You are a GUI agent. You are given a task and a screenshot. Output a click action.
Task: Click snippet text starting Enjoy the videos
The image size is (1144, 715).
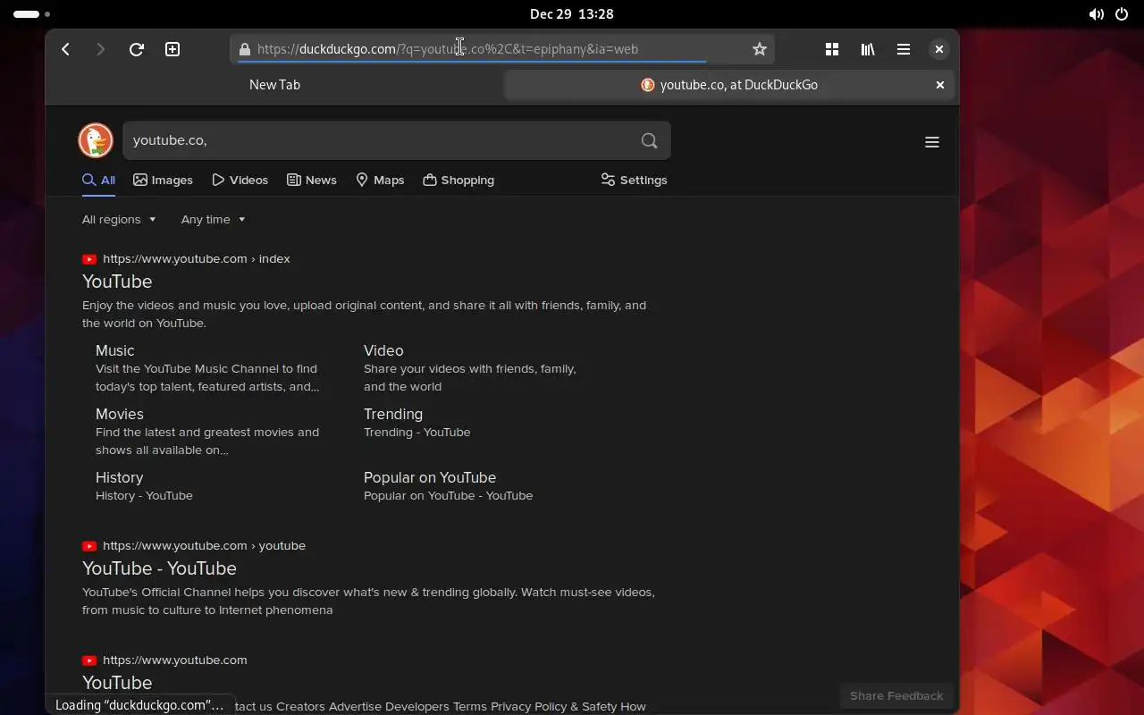[364, 314]
